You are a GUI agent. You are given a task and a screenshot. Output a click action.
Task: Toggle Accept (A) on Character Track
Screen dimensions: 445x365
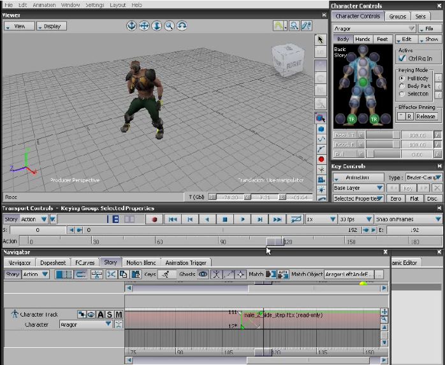[x=101, y=315]
